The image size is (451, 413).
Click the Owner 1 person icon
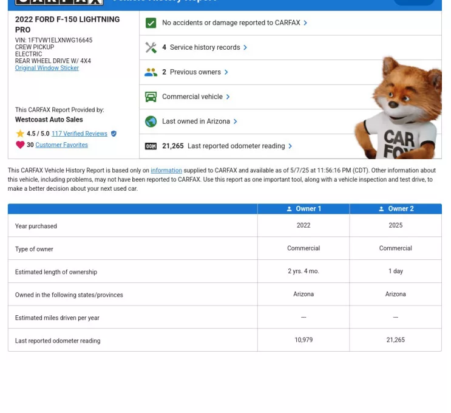click(x=290, y=209)
